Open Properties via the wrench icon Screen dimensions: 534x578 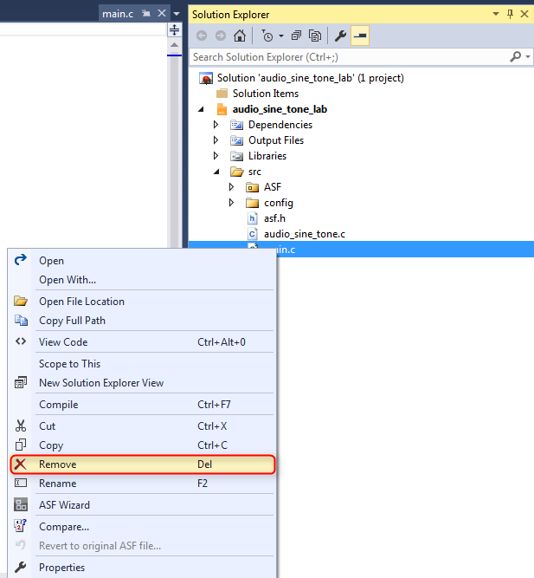pyautogui.click(x=340, y=36)
